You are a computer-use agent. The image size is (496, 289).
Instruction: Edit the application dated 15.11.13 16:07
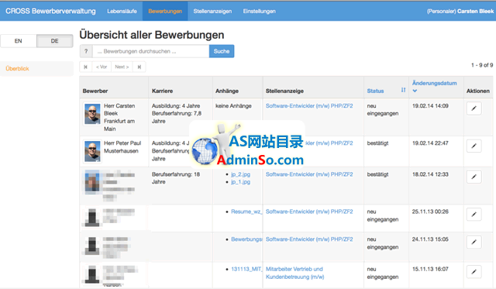coord(474,272)
